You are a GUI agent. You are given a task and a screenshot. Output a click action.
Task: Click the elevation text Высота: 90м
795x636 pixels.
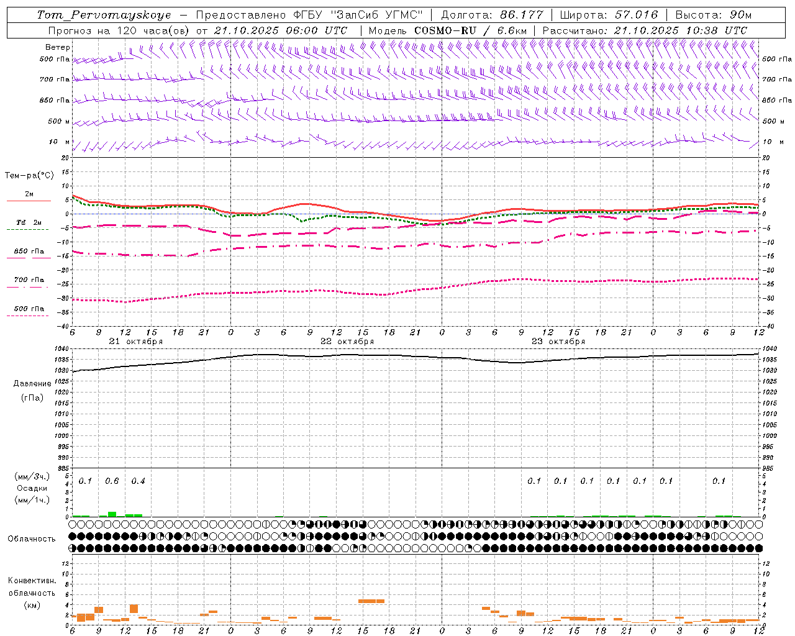tap(713, 15)
